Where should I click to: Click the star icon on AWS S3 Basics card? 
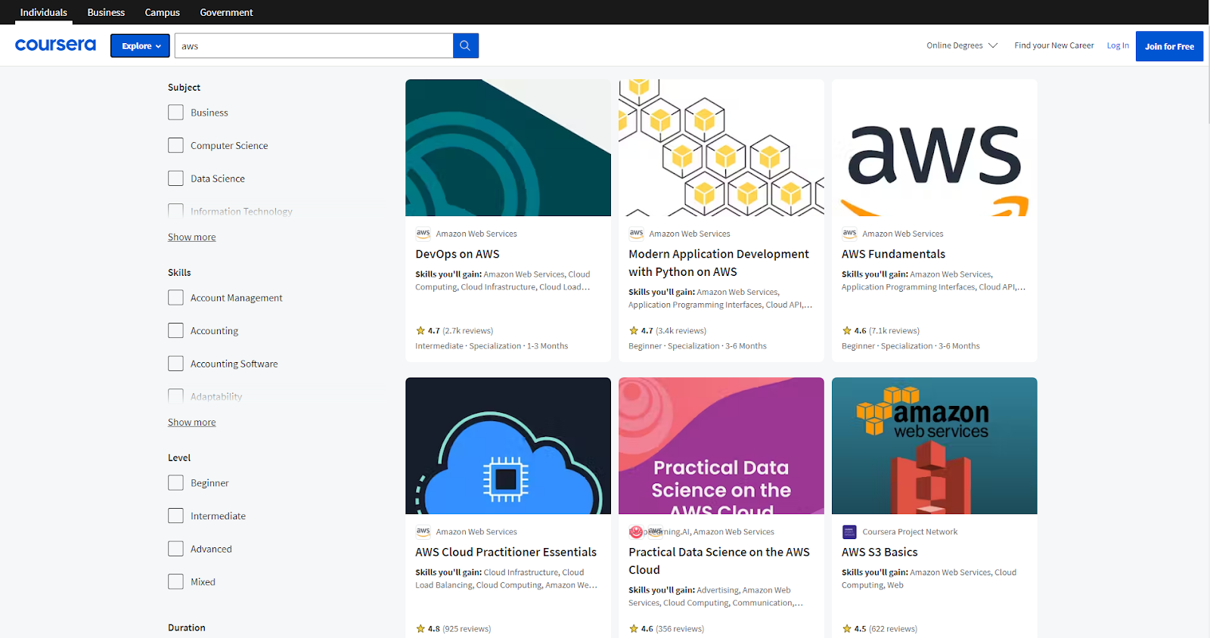point(847,628)
